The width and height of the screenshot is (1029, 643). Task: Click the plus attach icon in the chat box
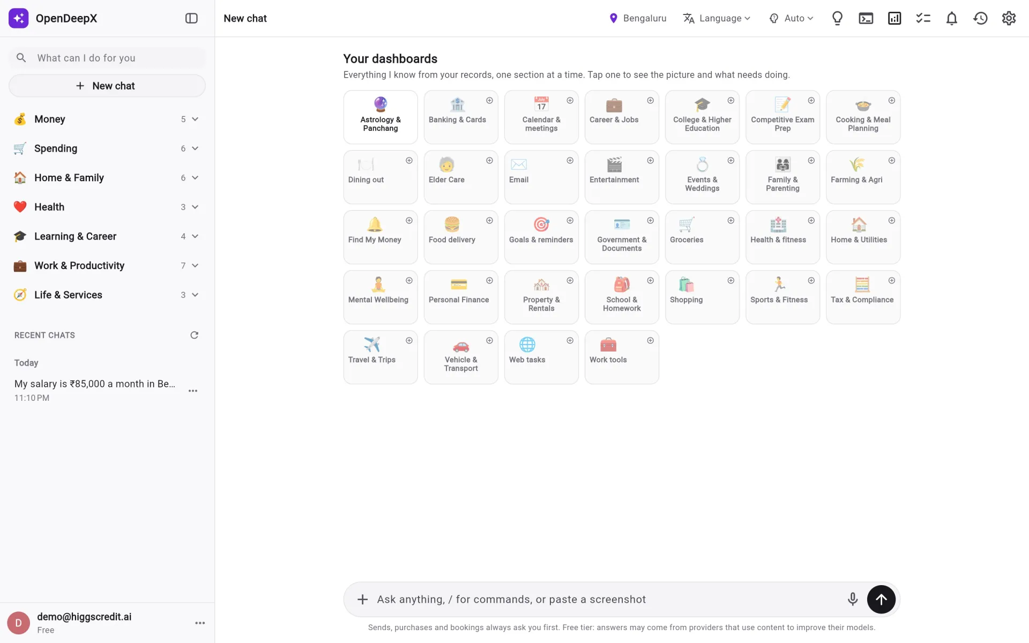pyautogui.click(x=363, y=599)
